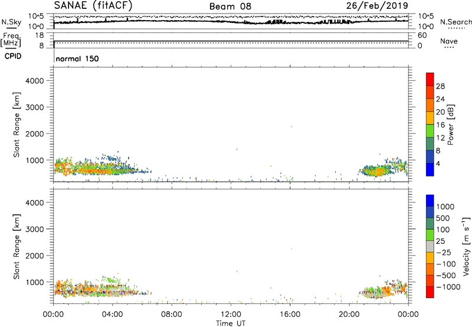The height and width of the screenshot is (327, 472).
Task: Click the Slant Range label of the power panel
Action: pyautogui.click(x=17, y=125)
